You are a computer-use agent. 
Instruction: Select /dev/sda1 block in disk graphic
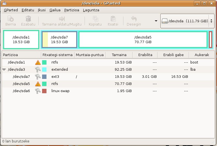[x=21, y=40]
